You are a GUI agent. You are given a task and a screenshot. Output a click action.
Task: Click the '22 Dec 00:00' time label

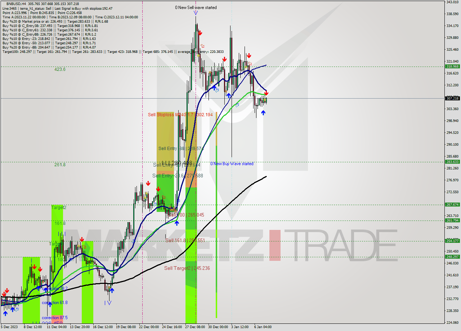coord(149,327)
